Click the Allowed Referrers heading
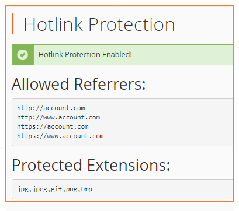The width and height of the screenshot is (239, 211). click(78, 84)
